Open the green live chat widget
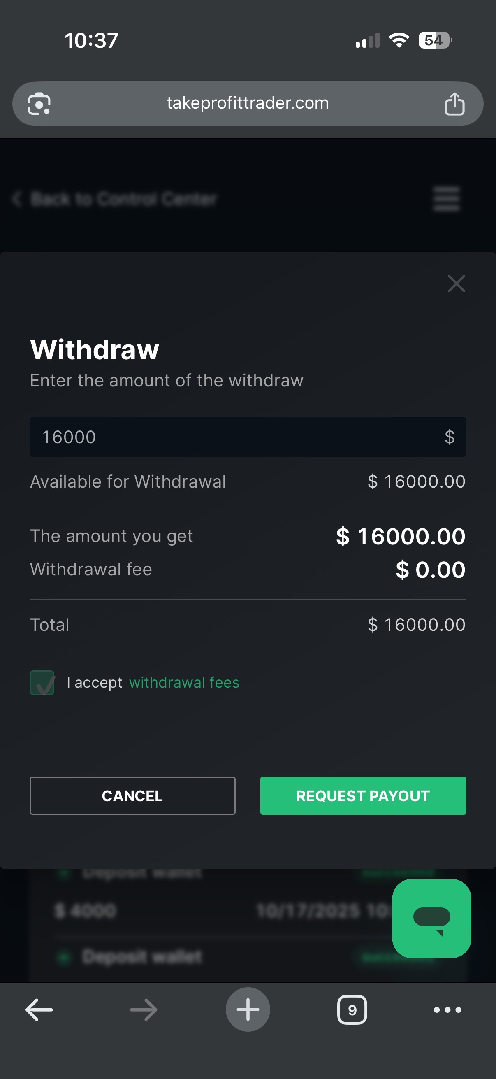Viewport: 496px width, 1079px height. (431, 918)
